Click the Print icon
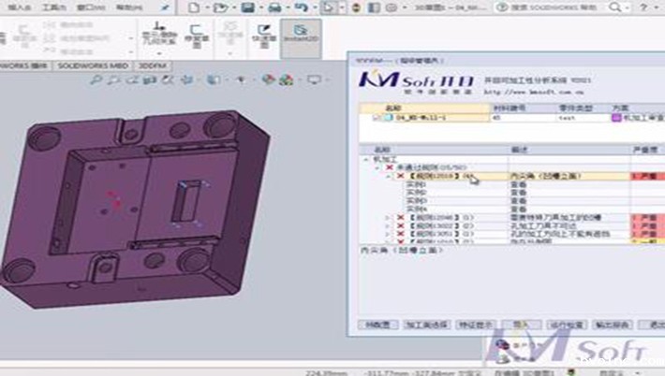 pyautogui.click(x=274, y=7)
